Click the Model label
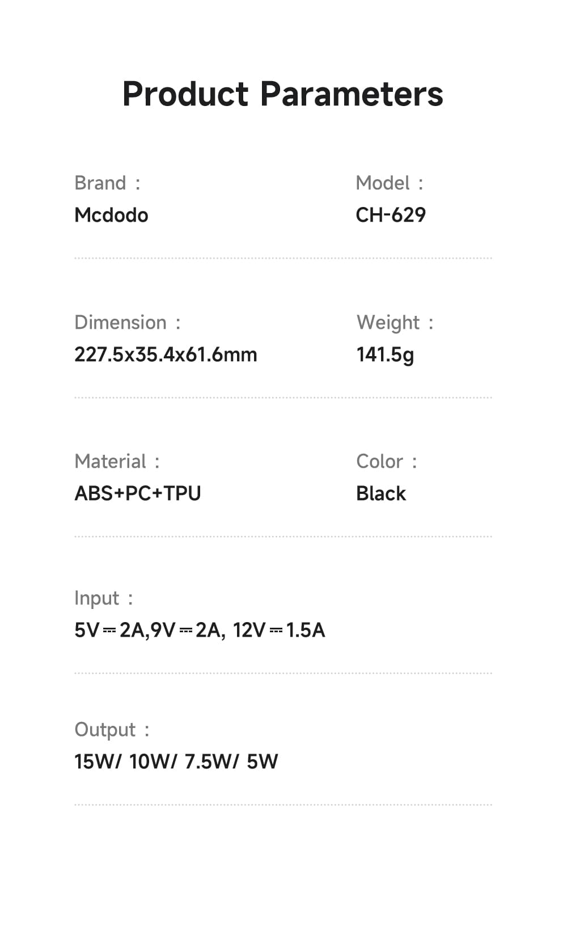This screenshot has width=567, height=926. point(383,183)
